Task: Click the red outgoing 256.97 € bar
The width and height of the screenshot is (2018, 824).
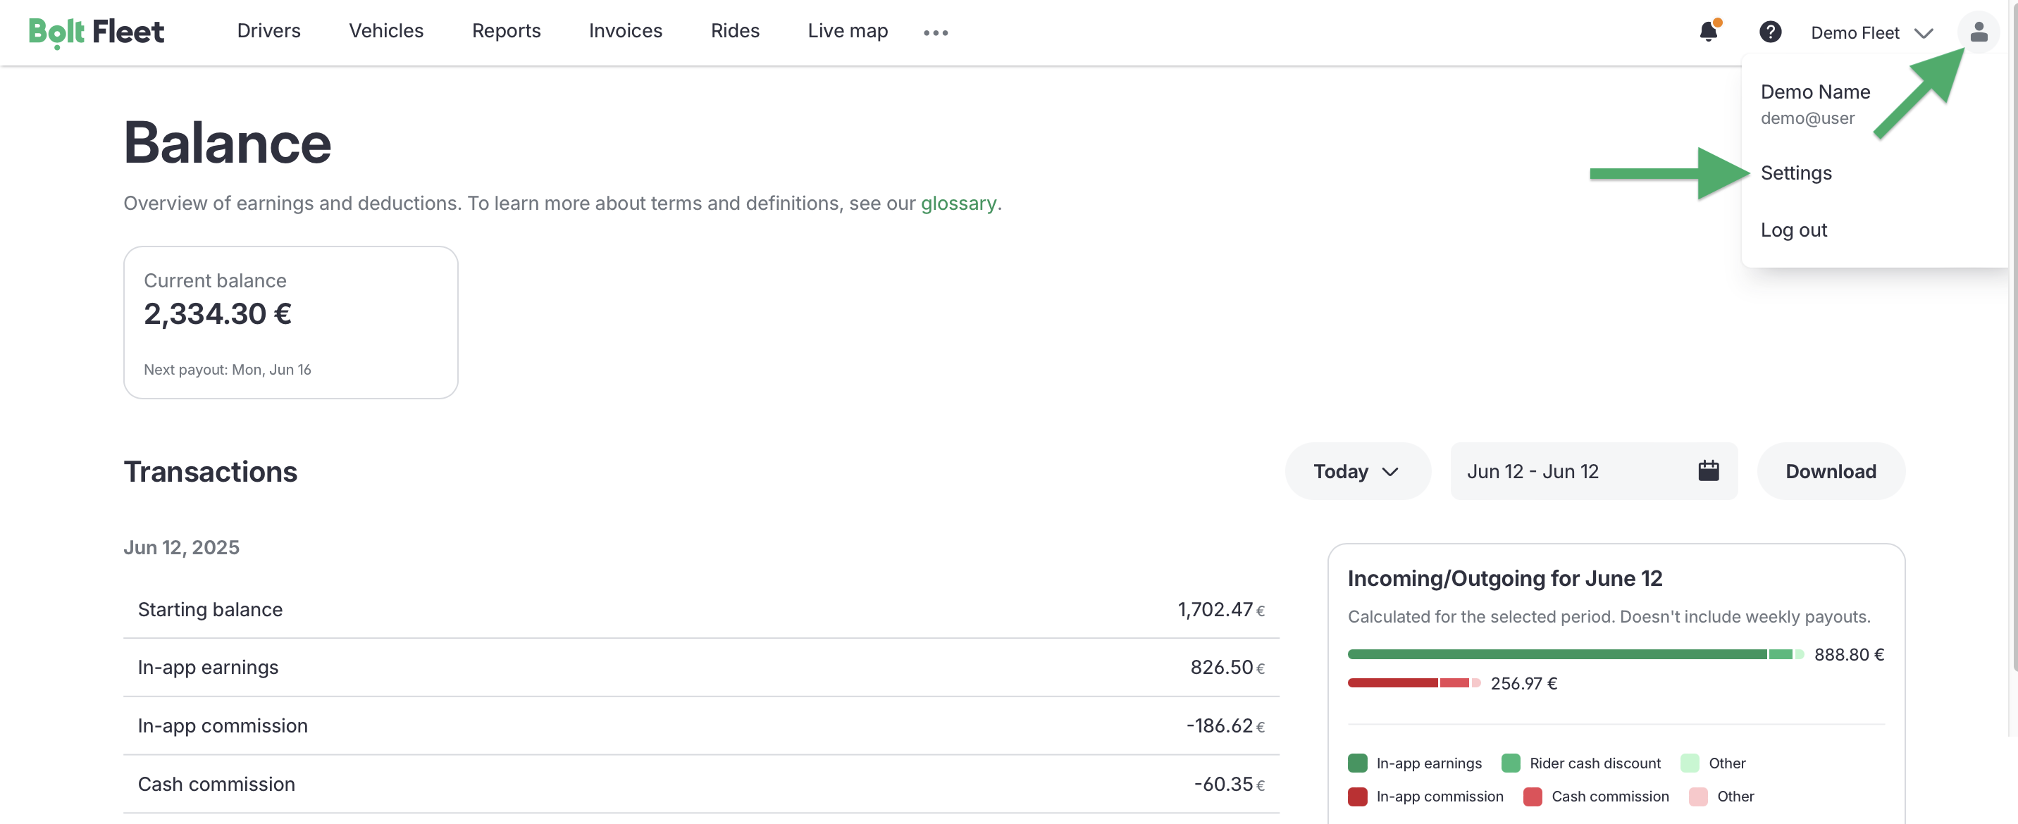Action: point(1413,683)
